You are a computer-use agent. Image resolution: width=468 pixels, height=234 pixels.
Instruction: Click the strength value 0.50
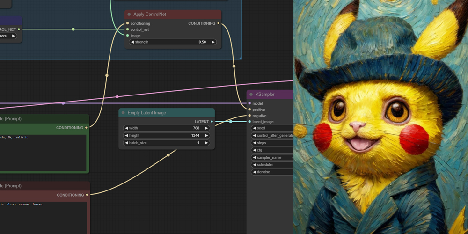point(202,42)
